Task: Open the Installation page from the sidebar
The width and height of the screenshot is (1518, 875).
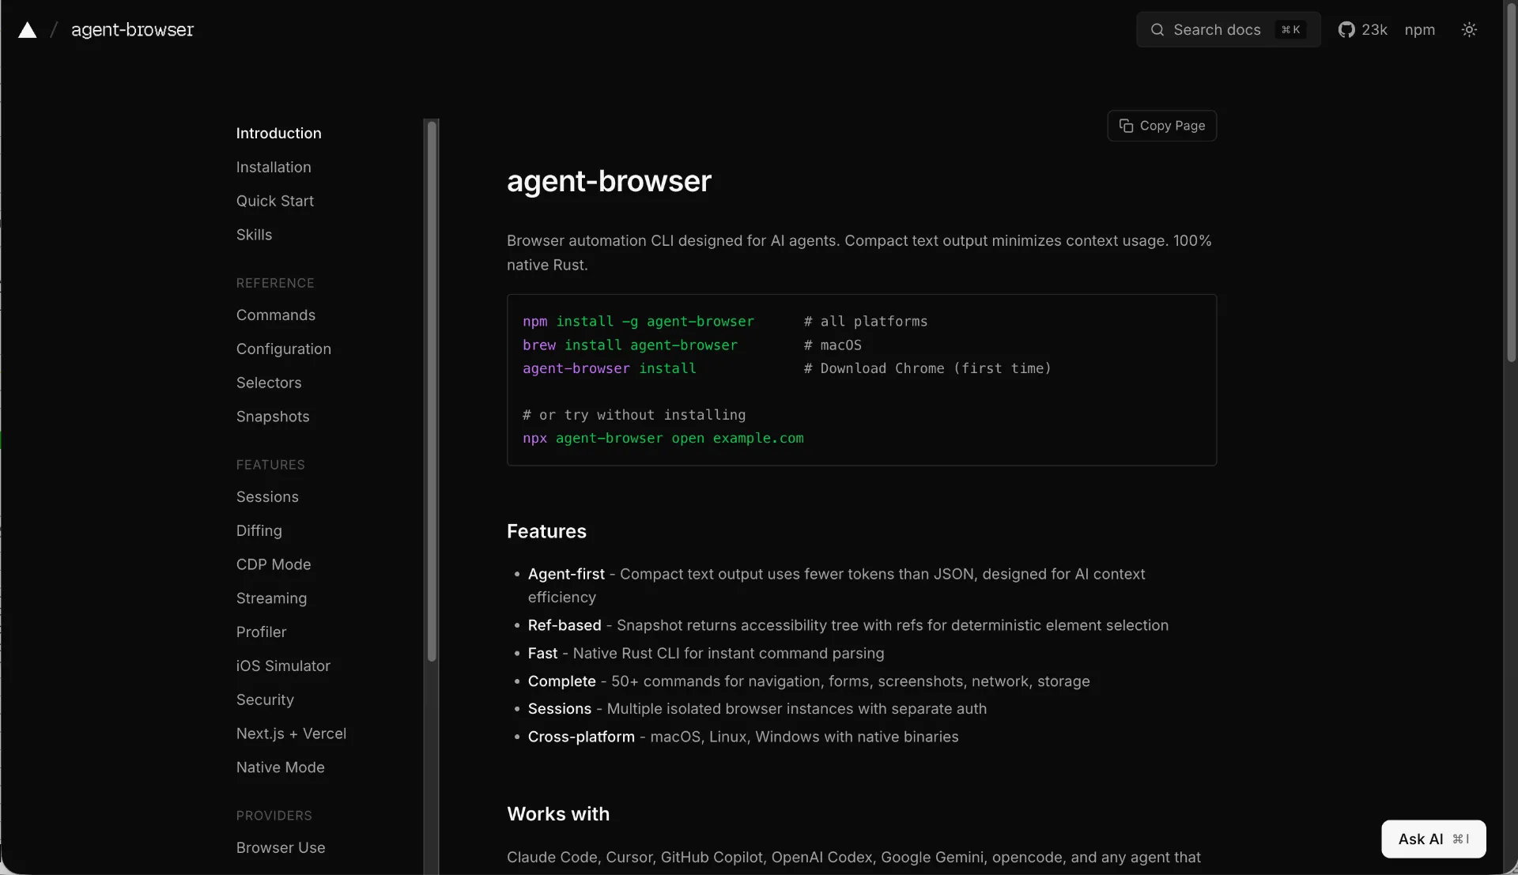Action: [x=274, y=167]
